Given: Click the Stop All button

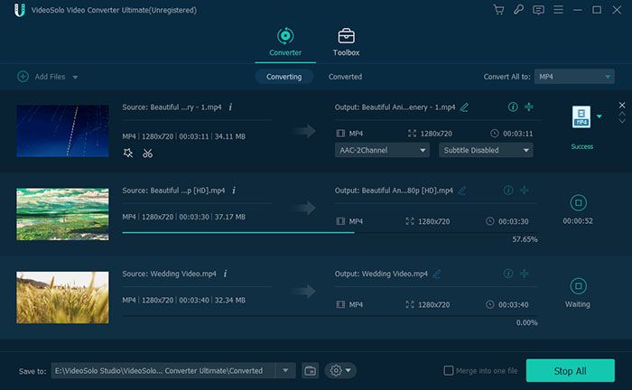Looking at the screenshot, I should click(571, 371).
